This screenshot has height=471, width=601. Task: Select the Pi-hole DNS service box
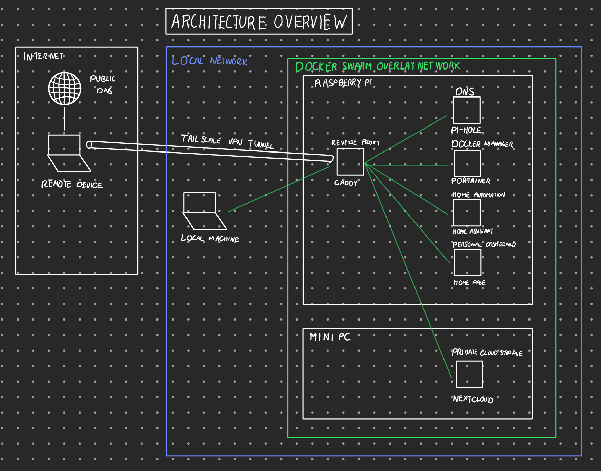tap(467, 110)
